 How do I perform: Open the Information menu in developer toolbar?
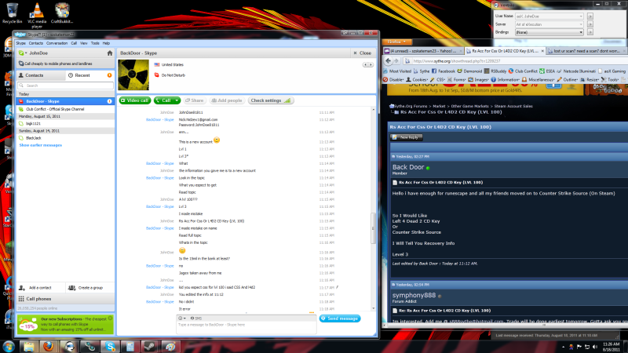pos(505,80)
